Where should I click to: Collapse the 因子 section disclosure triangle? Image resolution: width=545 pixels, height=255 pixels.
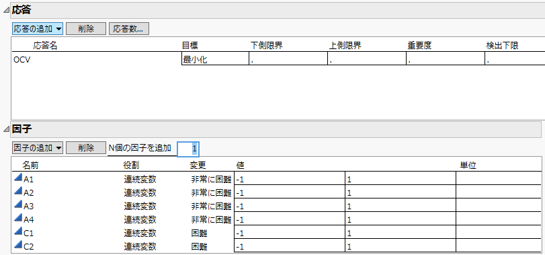tap(6, 130)
